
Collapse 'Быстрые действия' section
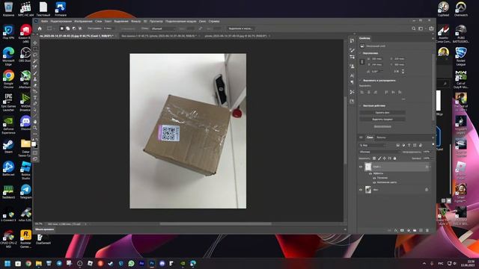click(x=361, y=105)
